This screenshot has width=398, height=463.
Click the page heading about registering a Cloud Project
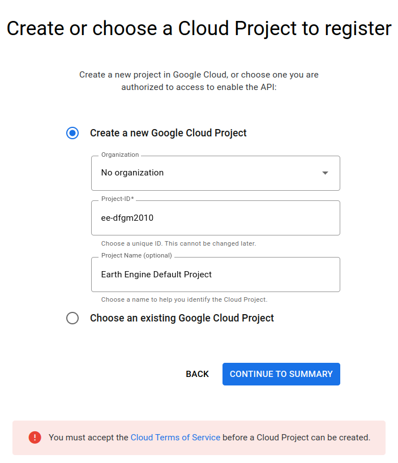(199, 28)
